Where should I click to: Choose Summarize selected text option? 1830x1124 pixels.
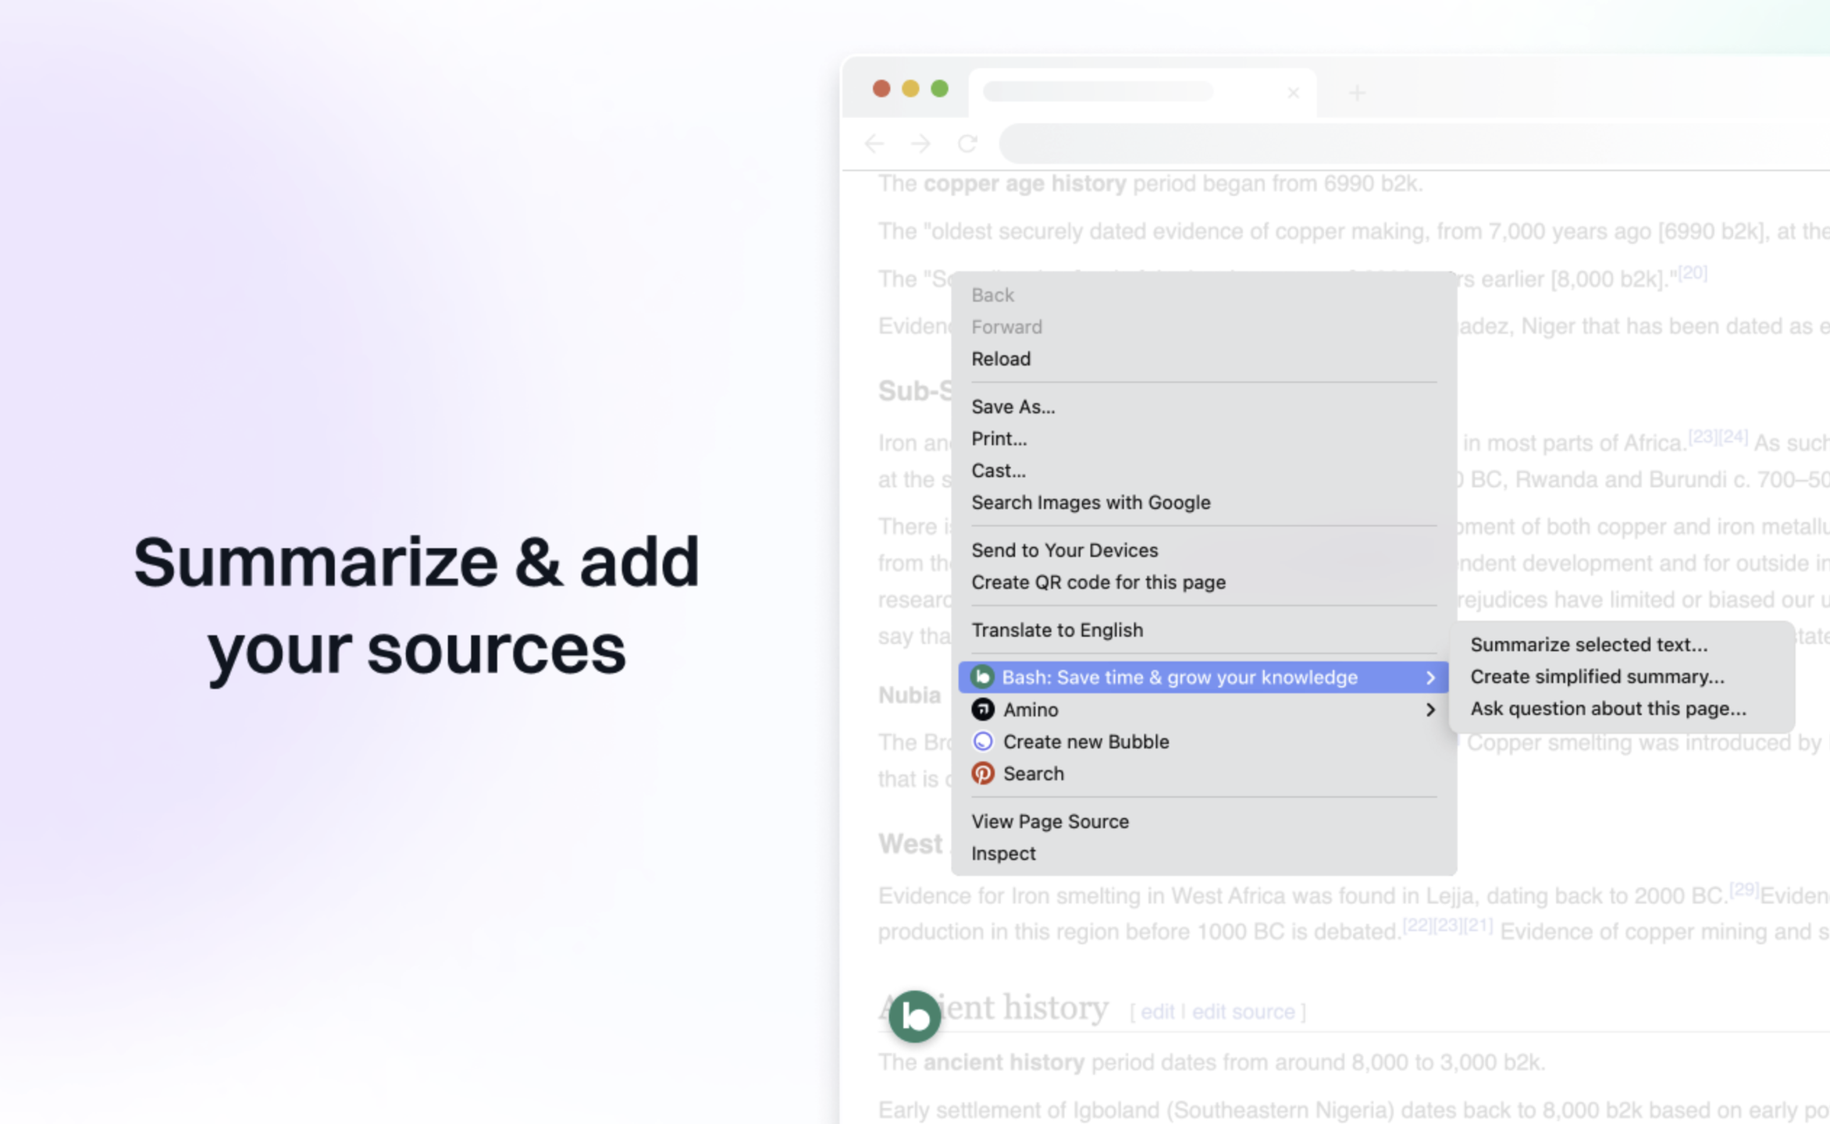click(1588, 644)
